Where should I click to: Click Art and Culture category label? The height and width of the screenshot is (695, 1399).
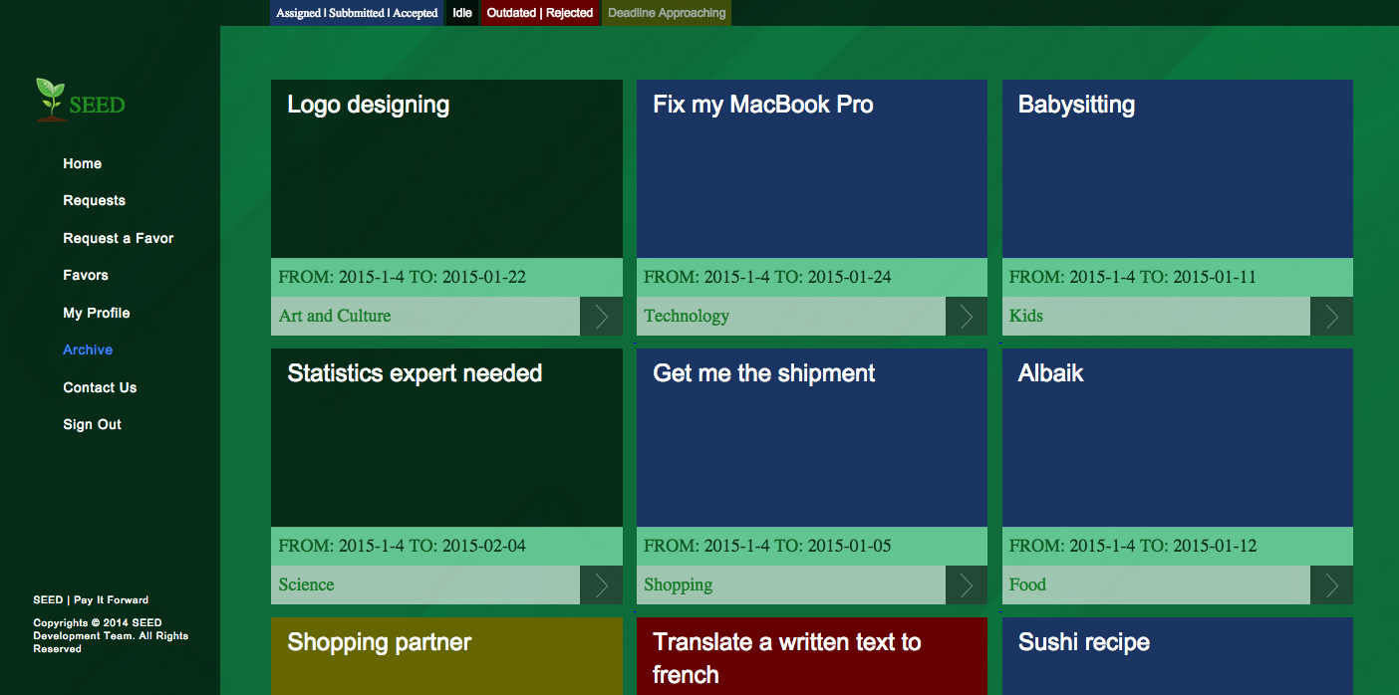335,316
